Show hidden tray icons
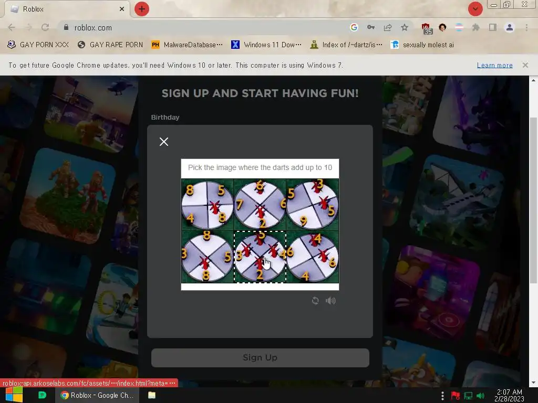 click(x=442, y=396)
